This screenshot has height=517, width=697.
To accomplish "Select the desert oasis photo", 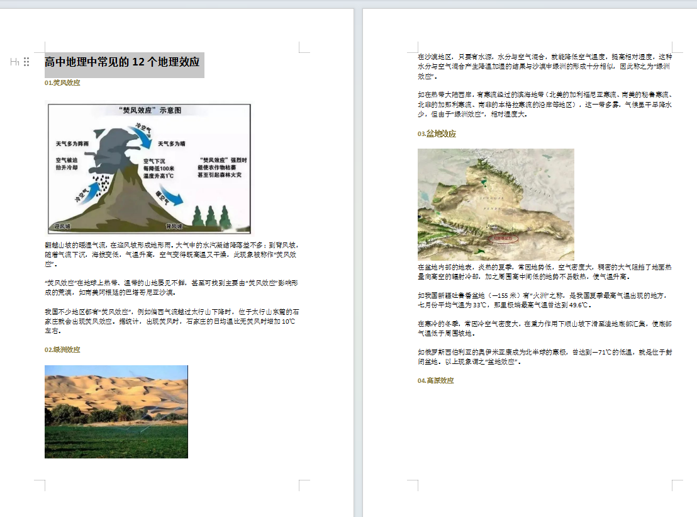I will 116,412.
